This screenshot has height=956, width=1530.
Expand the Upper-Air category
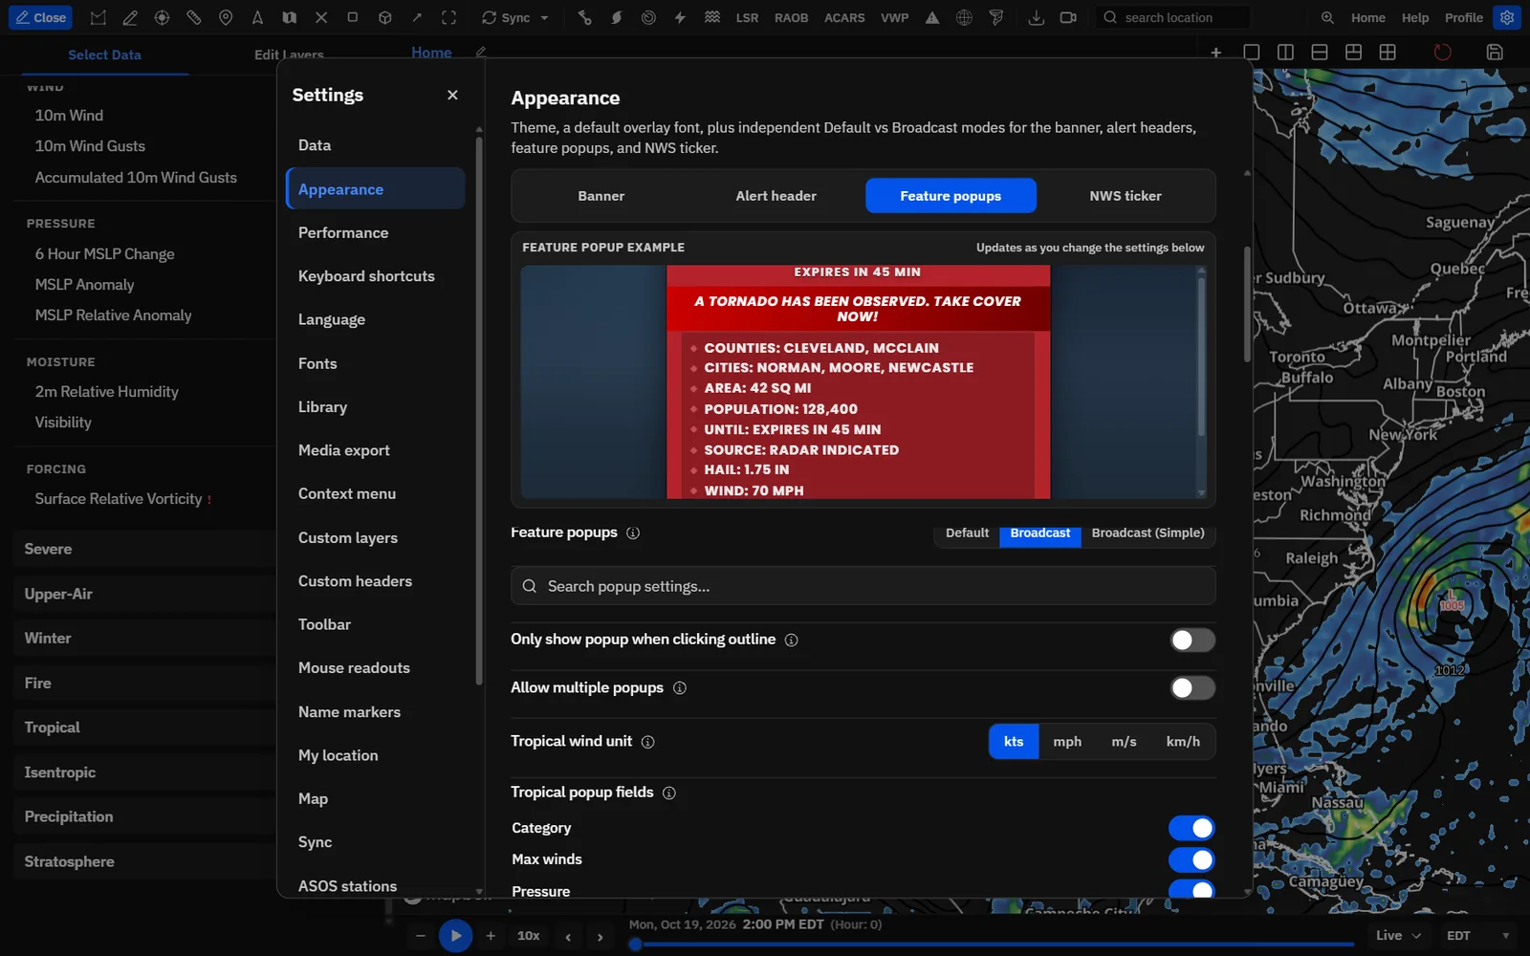(x=143, y=594)
